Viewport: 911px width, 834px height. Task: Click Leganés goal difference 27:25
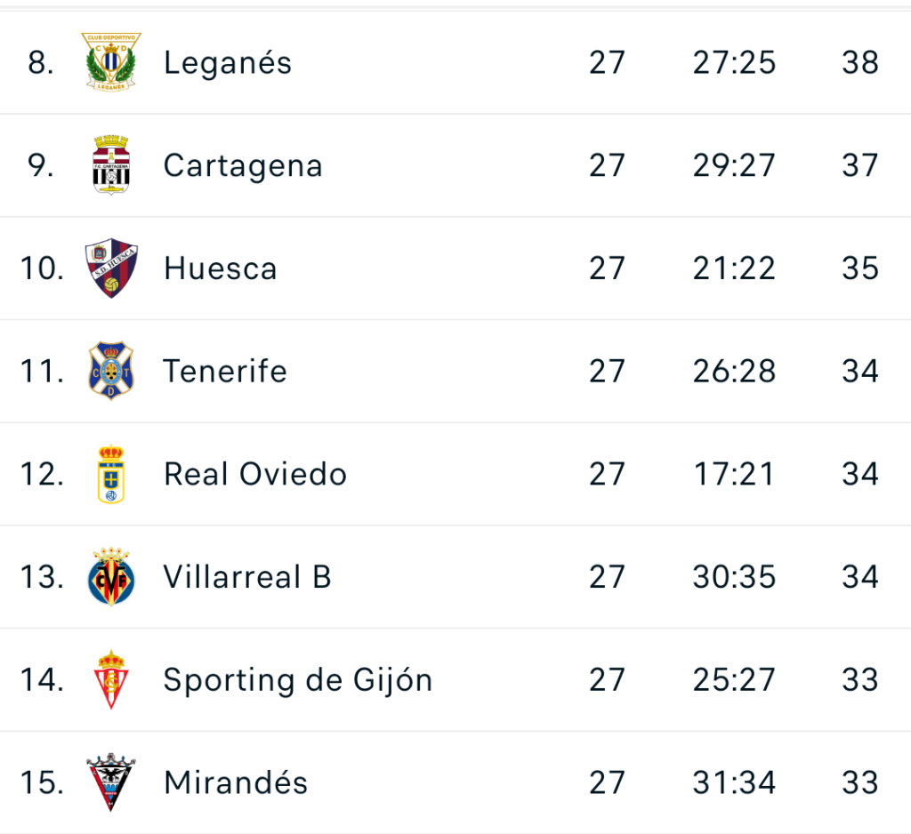734,63
